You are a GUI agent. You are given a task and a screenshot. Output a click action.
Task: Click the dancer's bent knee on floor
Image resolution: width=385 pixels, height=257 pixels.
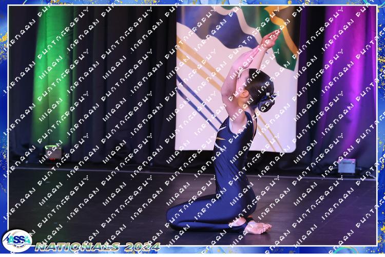pyautogui.click(x=177, y=216)
